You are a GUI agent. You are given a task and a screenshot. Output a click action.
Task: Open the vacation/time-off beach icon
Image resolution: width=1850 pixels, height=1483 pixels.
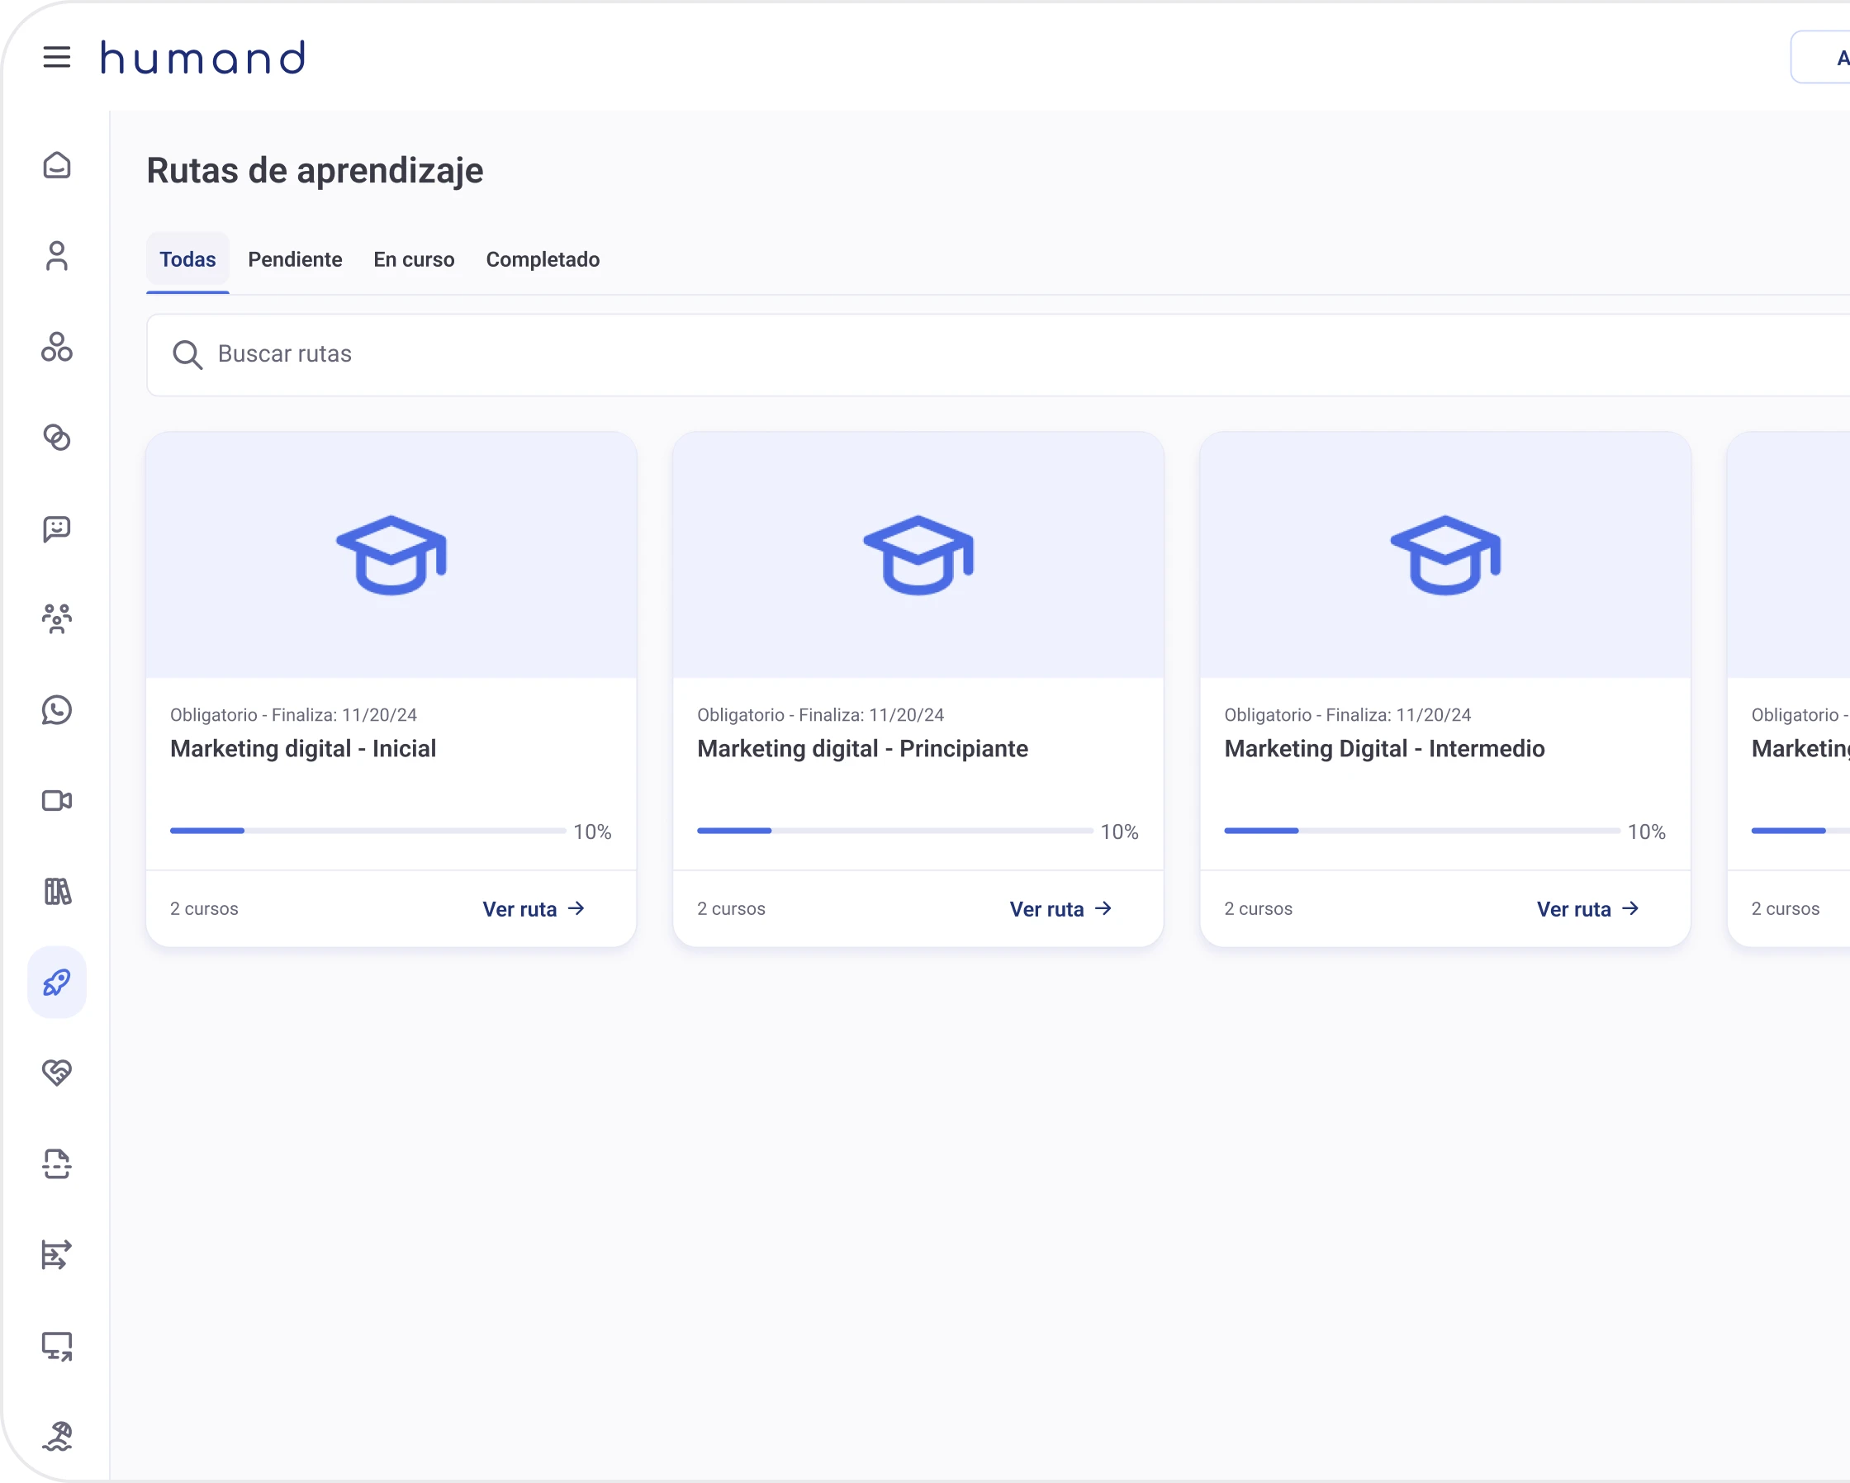pos(57,1438)
